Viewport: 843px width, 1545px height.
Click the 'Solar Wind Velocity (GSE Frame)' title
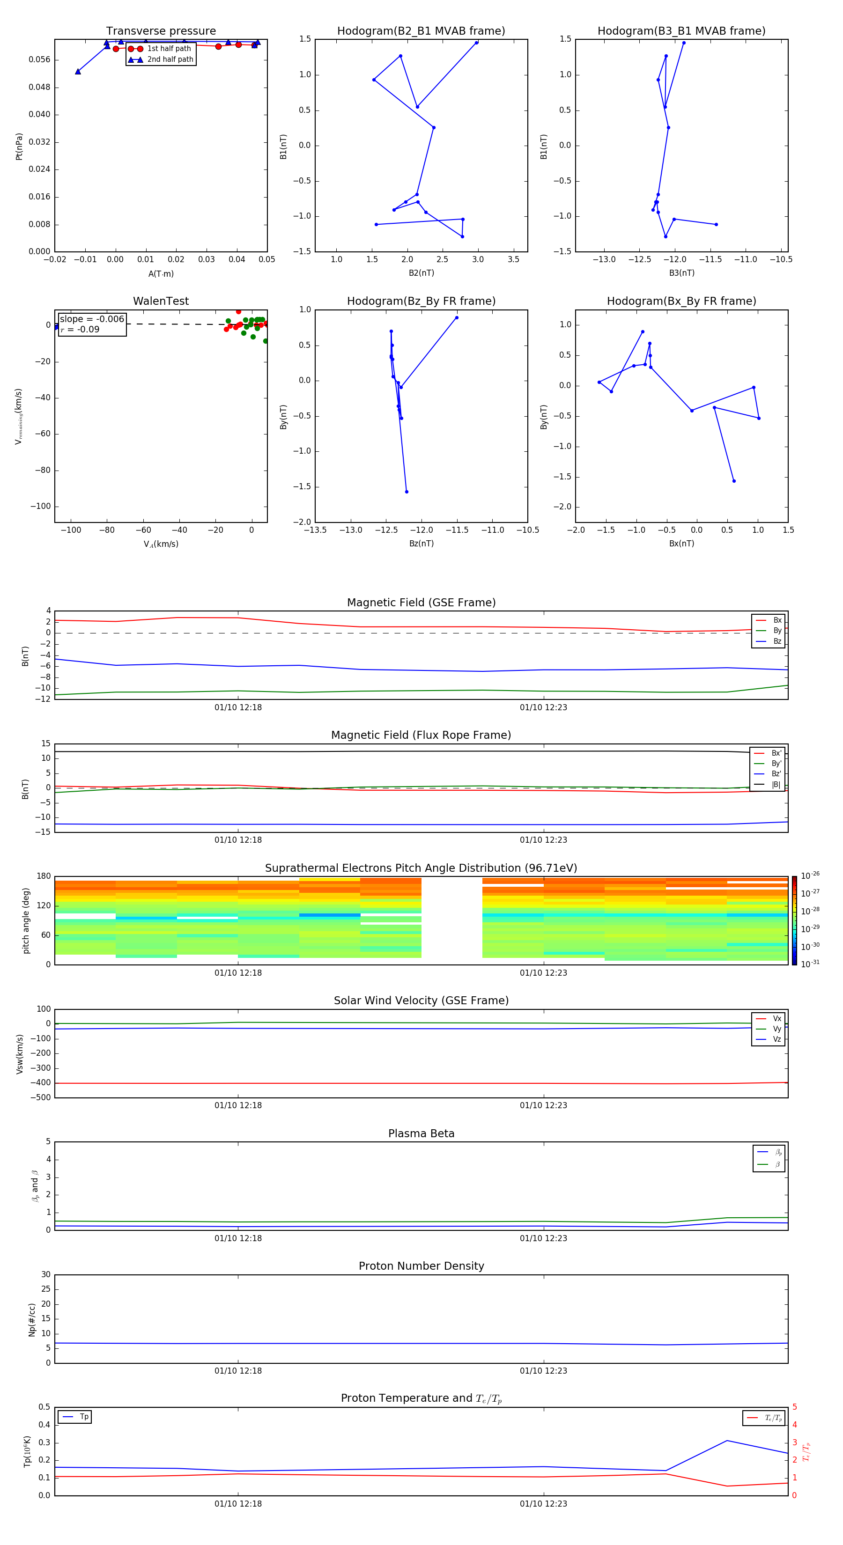(x=421, y=1001)
